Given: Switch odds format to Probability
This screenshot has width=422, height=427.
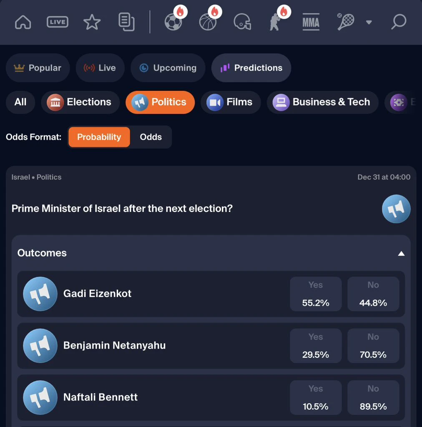Looking at the screenshot, I should click(x=99, y=137).
